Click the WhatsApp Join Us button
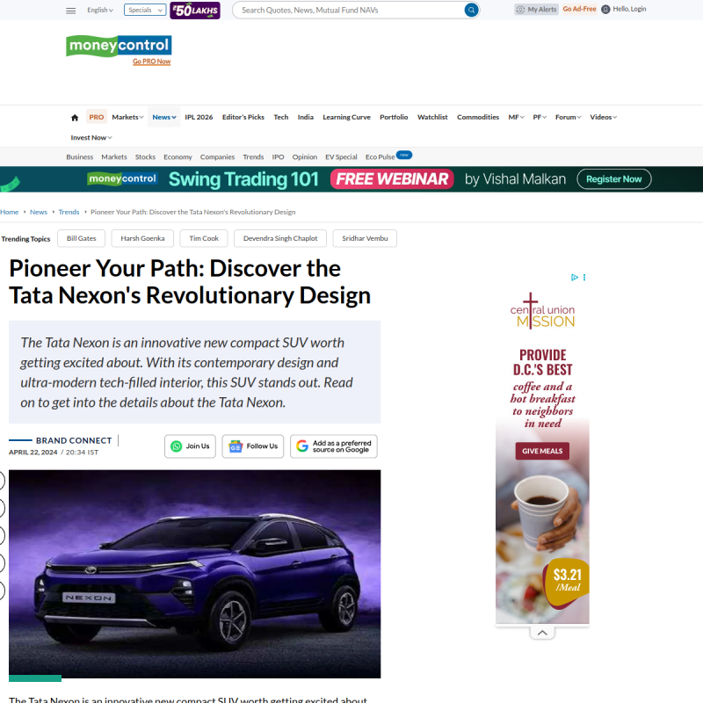The width and height of the screenshot is (703, 703). (190, 446)
